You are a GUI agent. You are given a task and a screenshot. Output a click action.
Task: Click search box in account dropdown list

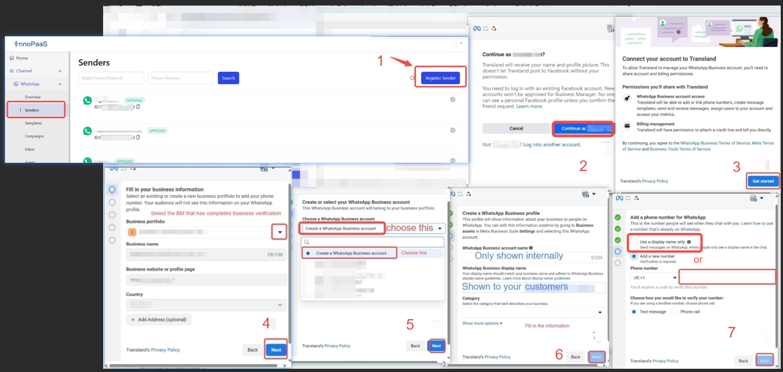373,242
